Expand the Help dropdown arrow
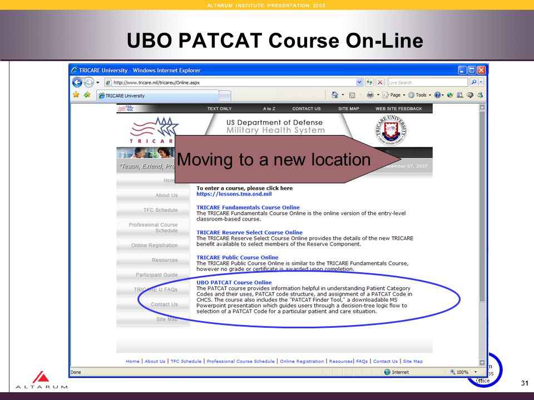 pyautogui.click(x=443, y=95)
